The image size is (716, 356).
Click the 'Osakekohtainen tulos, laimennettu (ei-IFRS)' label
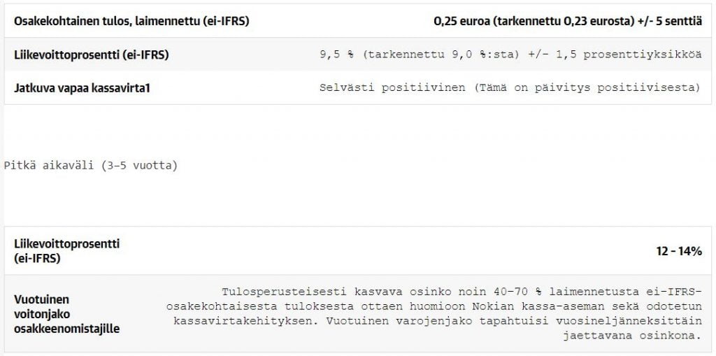(x=131, y=21)
